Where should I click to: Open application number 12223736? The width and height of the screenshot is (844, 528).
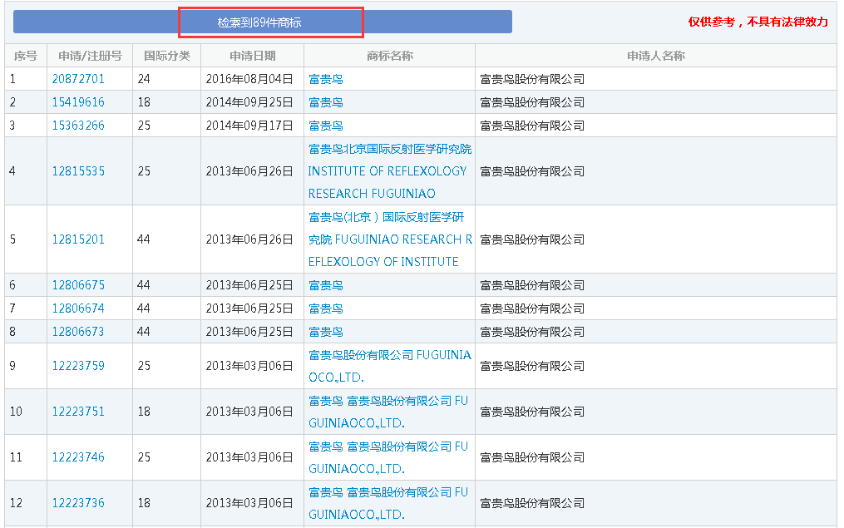coord(78,503)
